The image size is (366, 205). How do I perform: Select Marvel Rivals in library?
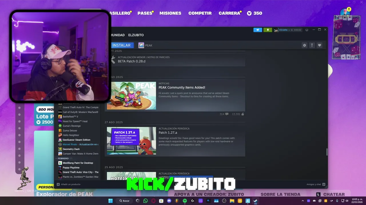(78, 144)
